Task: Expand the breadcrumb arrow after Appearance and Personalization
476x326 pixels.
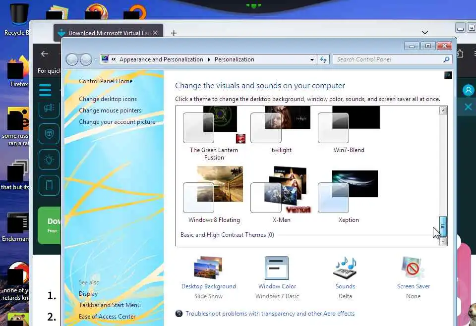Action: (x=209, y=60)
